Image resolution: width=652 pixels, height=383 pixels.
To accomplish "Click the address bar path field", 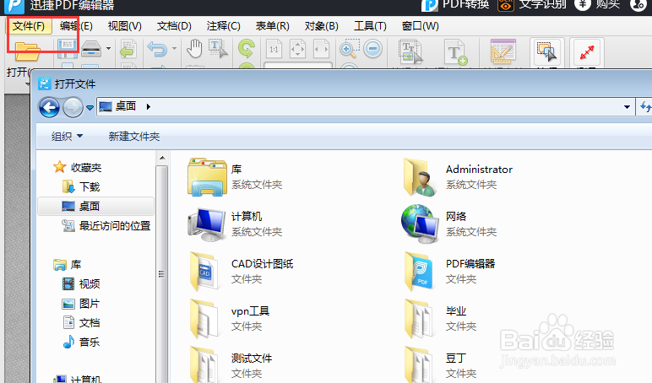I will 366,107.
